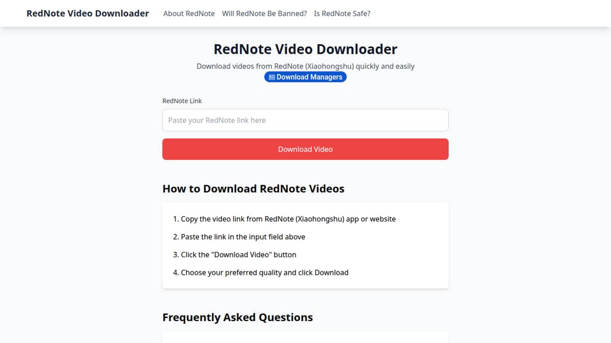Image resolution: width=611 pixels, height=343 pixels.
Task: Click the Download Managers badge icon
Action: pyautogui.click(x=272, y=77)
